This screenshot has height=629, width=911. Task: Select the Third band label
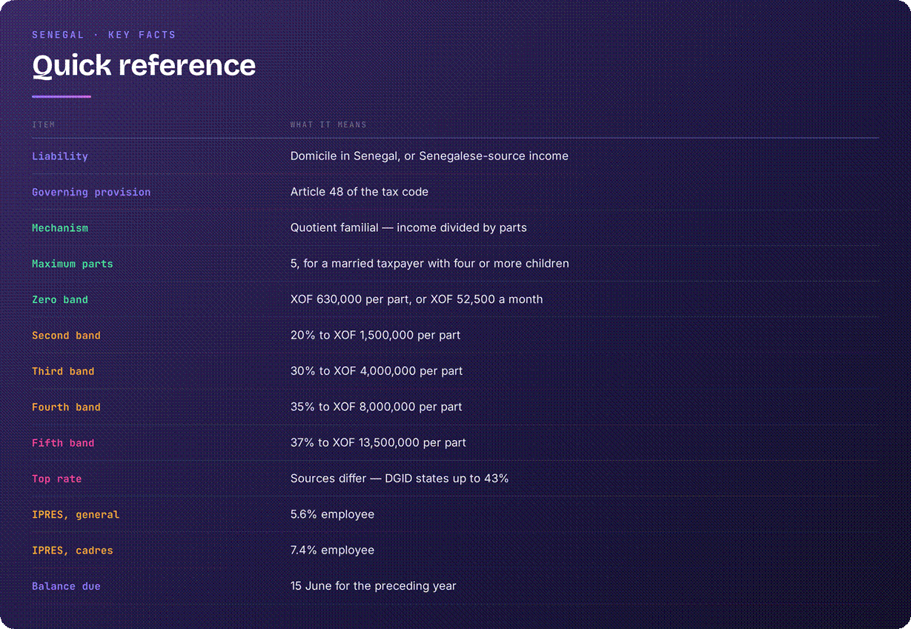pos(63,371)
